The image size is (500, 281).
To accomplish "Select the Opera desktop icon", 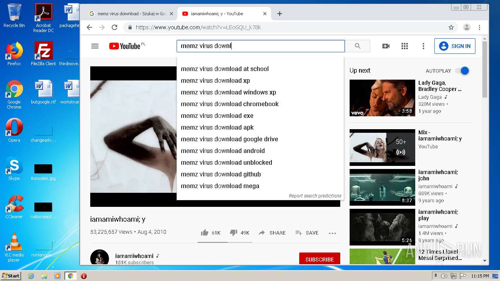I will [14, 131].
